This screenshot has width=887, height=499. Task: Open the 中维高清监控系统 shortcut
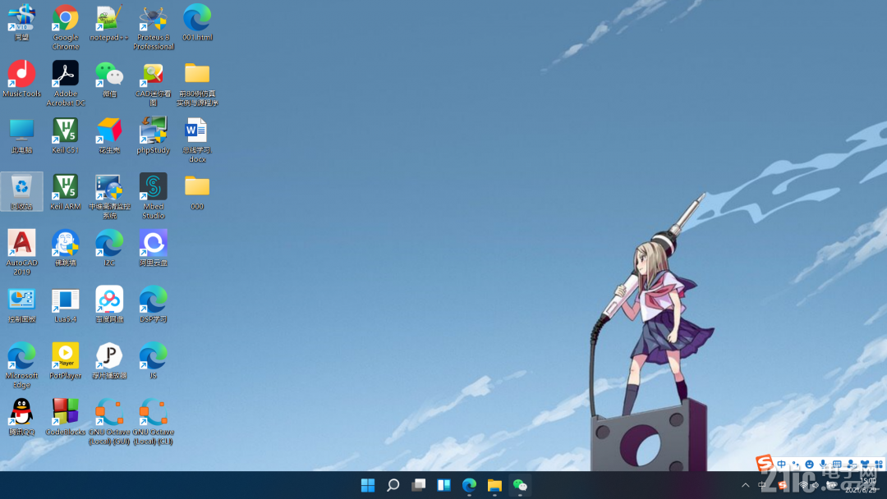(x=109, y=196)
